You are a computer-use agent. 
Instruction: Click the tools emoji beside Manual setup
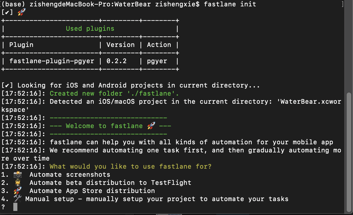[x=18, y=199]
